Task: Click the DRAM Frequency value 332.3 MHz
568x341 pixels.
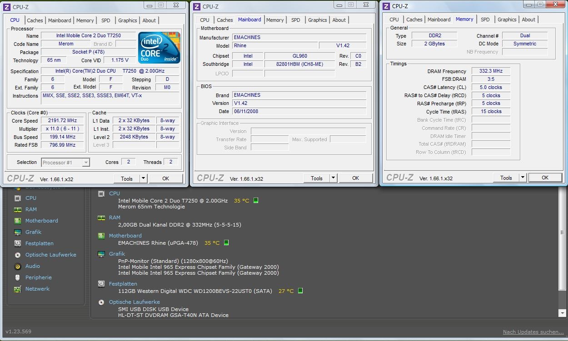Action: pos(491,71)
